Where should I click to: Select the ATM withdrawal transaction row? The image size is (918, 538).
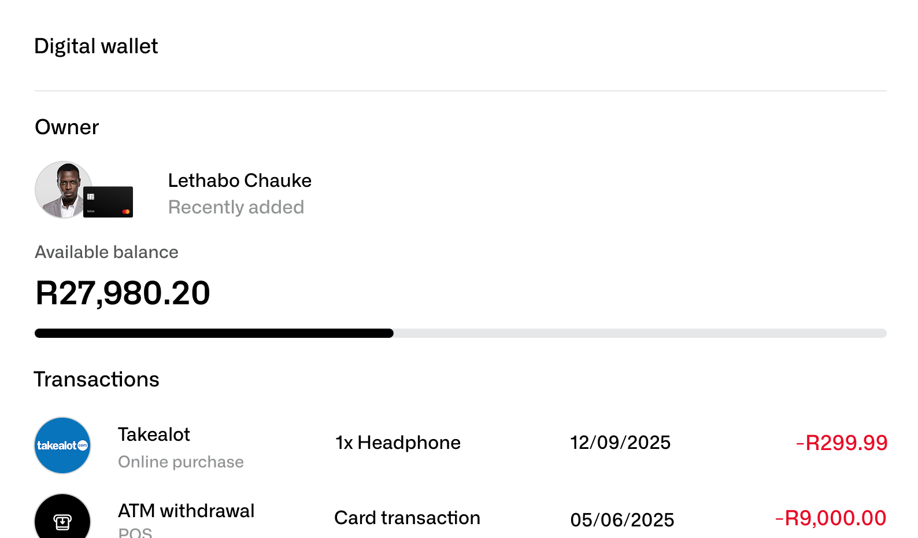click(186, 511)
